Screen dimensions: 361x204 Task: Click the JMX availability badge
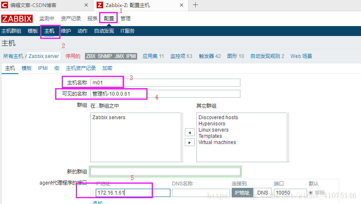coord(119,56)
